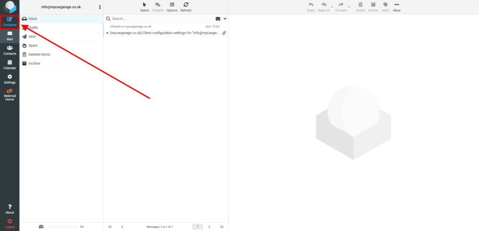This screenshot has width=479, height=231.
Task: Click the page number field
Action: 198,227
